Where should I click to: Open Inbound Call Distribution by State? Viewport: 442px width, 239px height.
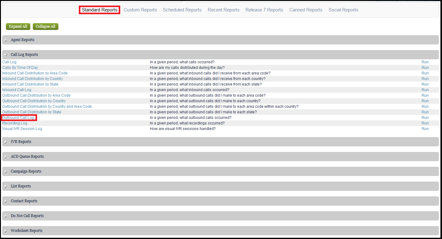click(x=30, y=84)
